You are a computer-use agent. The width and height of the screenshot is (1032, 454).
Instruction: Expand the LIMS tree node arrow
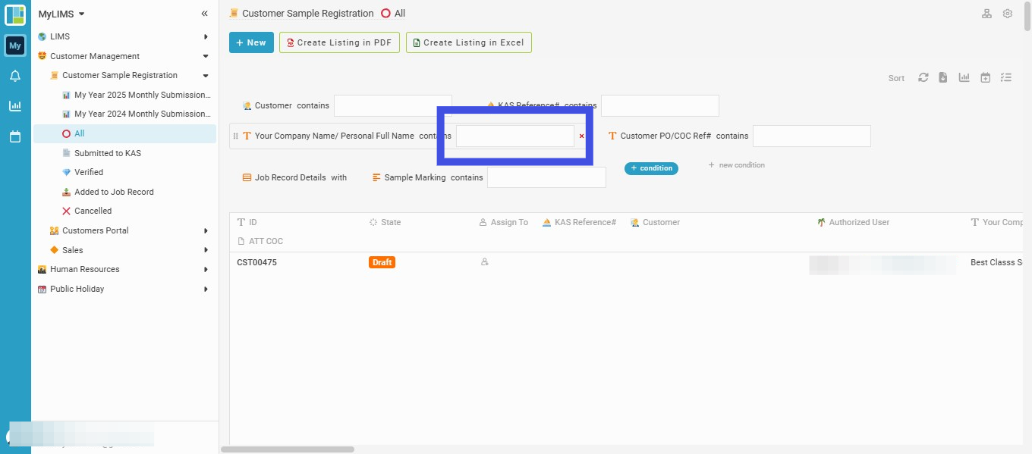206,36
